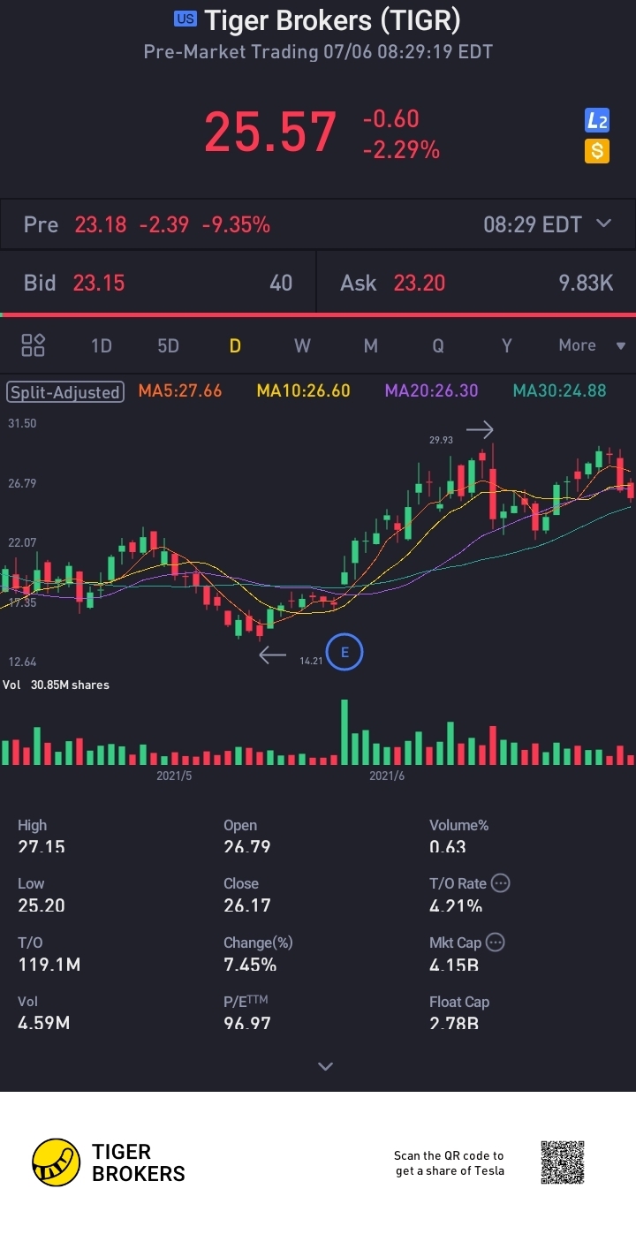
Task: Tap the Tiger Brokers (TIGR) title
Action: [x=332, y=19]
